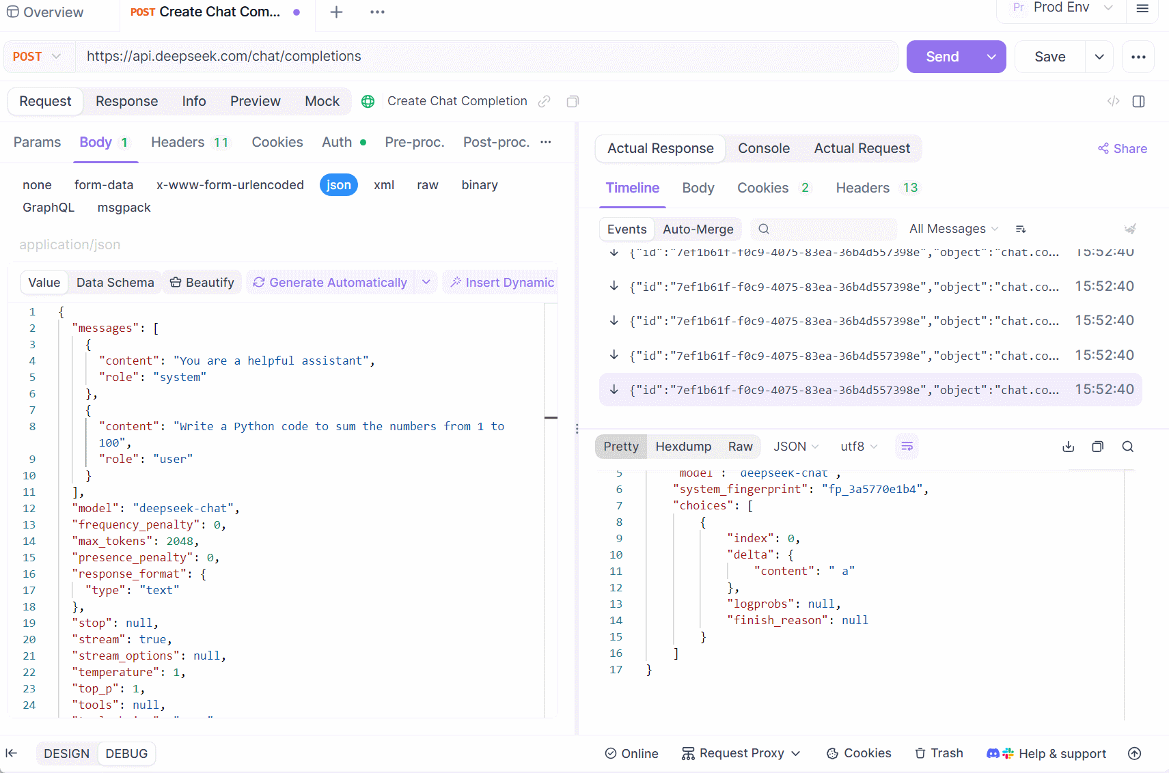Click the Send button
The width and height of the screenshot is (1169, 773).
click(942, 57)
